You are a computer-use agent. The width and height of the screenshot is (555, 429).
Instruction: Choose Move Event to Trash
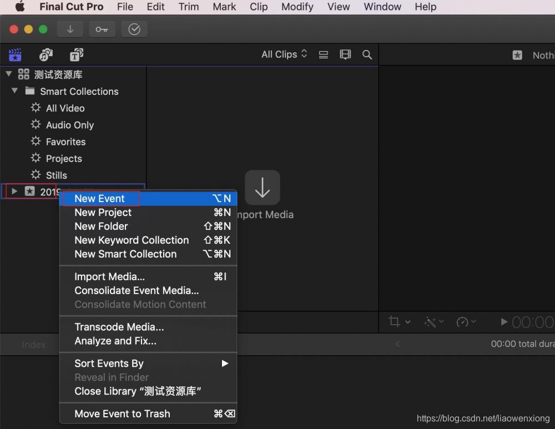click(148, 414)
